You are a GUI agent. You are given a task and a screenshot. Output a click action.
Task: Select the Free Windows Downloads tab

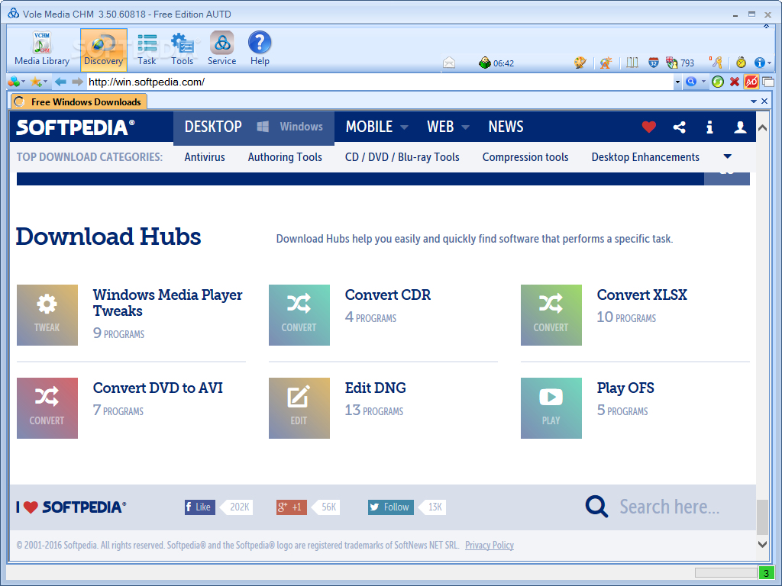pyautogui.click(x=79, y=101)
